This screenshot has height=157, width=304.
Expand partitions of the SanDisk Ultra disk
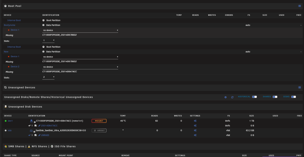(x=34, y=132)
